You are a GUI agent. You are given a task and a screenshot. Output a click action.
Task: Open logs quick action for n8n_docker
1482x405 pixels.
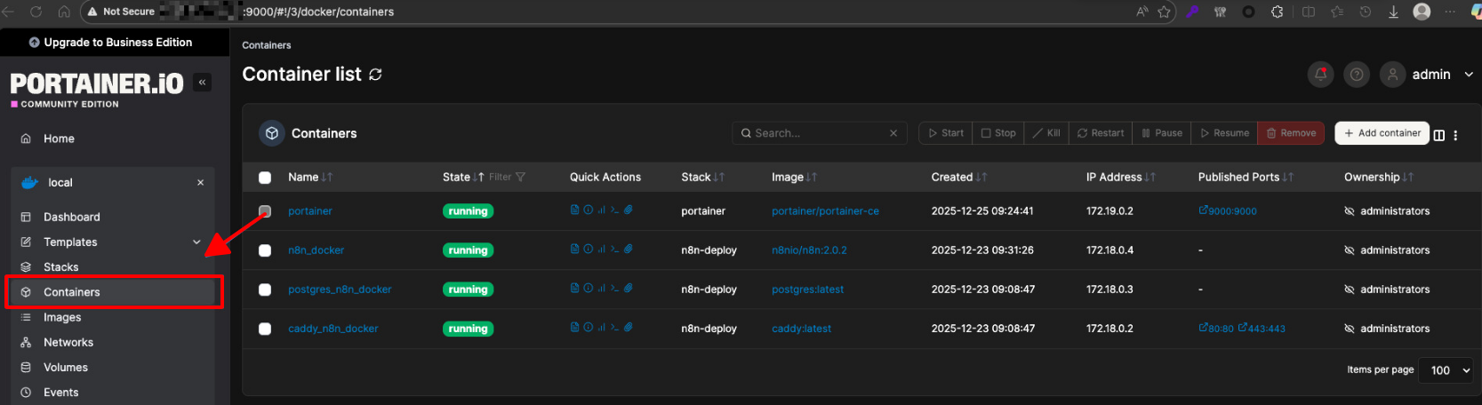click(574, 250)
